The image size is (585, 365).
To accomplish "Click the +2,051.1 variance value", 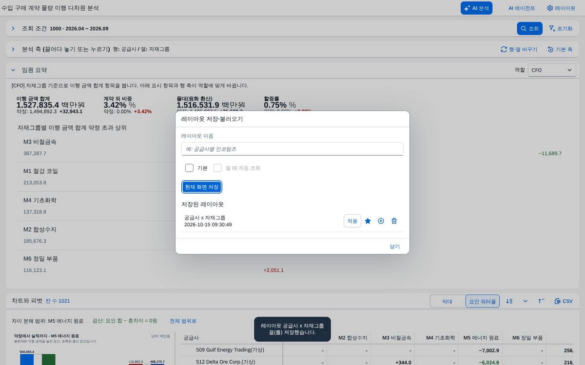I will tap(273, 270).
